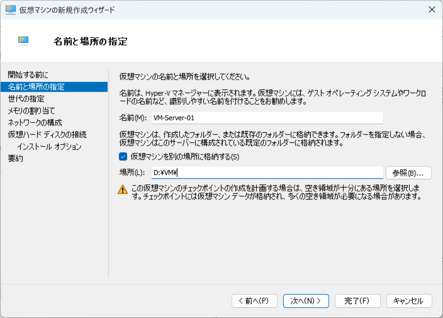Screen dimensions: 443x318
Task: Click the 名前 text field with VM-Server-01
Action: [266, 118]
